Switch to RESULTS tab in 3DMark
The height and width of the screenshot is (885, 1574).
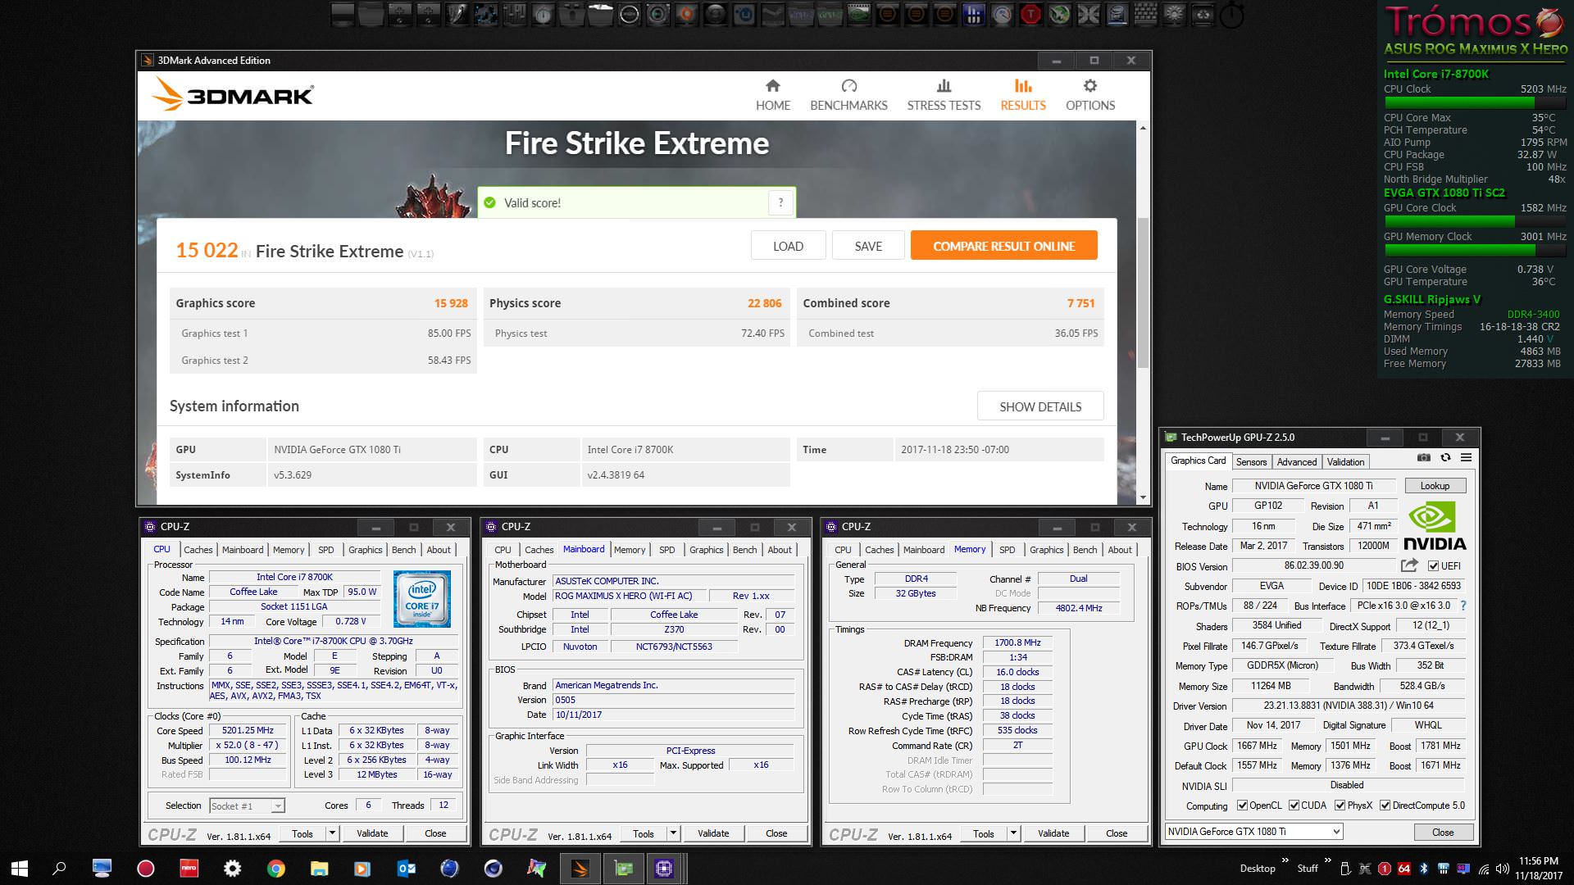(x=1022, y=95)
